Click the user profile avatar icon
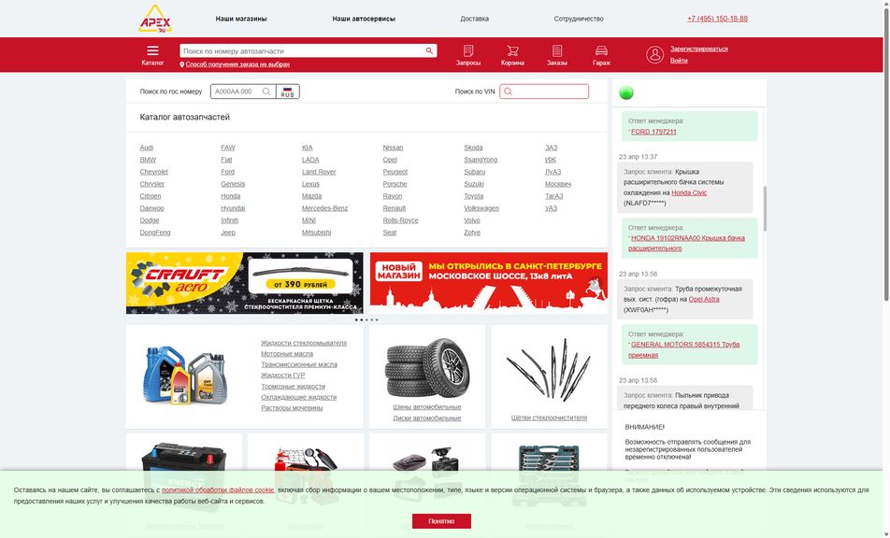This screenshot has height=538, width=890. [654, 54]
